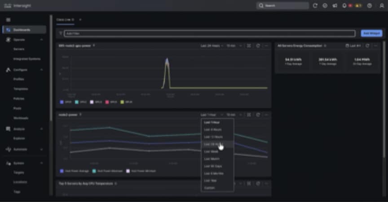Open announcements megaphone icon
Image resolution: width=388 pixels, height=202 pixels.
[x=335, y=5]
